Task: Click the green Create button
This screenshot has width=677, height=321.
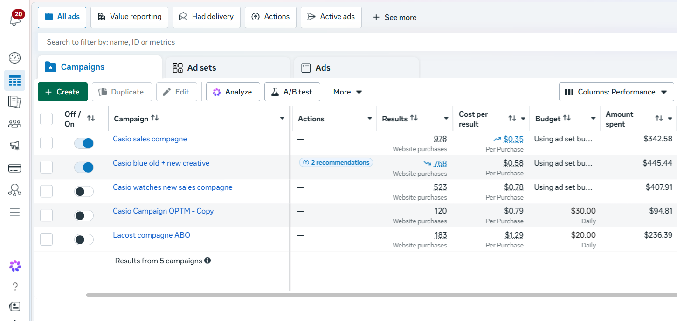Action: (62, 92)
